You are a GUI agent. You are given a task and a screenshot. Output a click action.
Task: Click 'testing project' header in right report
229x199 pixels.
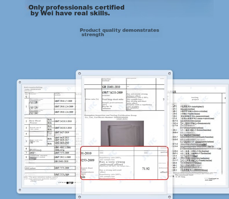195,98
